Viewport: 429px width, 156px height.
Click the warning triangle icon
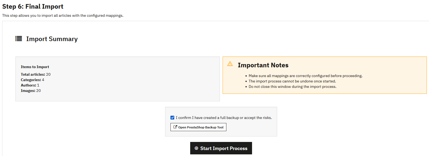[230, 64]
